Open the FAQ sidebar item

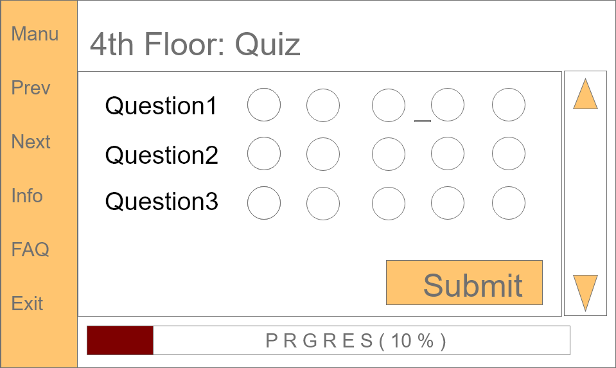pos(30,250)
